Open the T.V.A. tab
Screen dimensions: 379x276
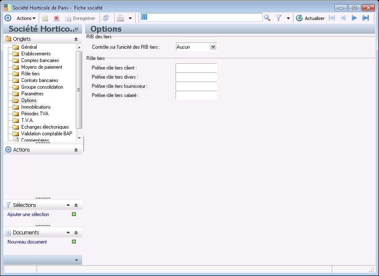point(28,120)
